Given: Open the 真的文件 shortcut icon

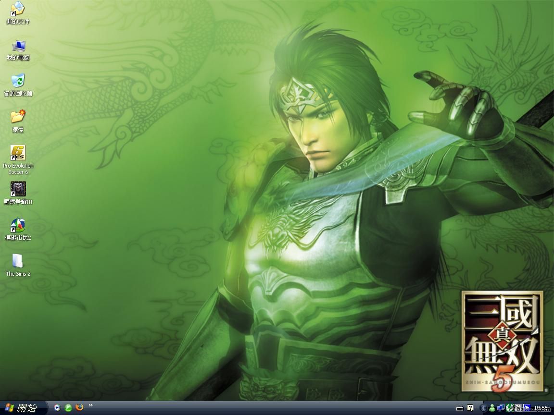Looking at the screenshot, I should point(18,12).
